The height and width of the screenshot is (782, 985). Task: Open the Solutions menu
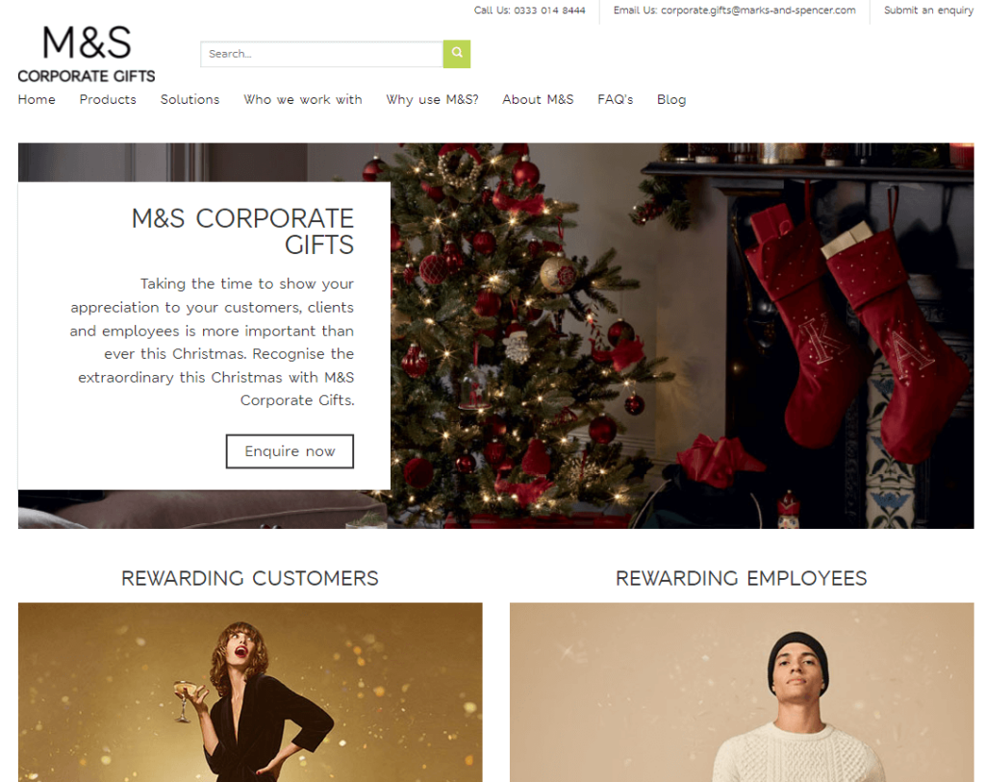[189, 99]
